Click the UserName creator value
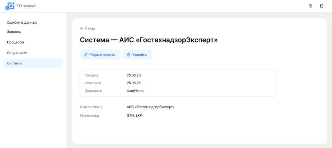The image size is (332, 148). 135,91
